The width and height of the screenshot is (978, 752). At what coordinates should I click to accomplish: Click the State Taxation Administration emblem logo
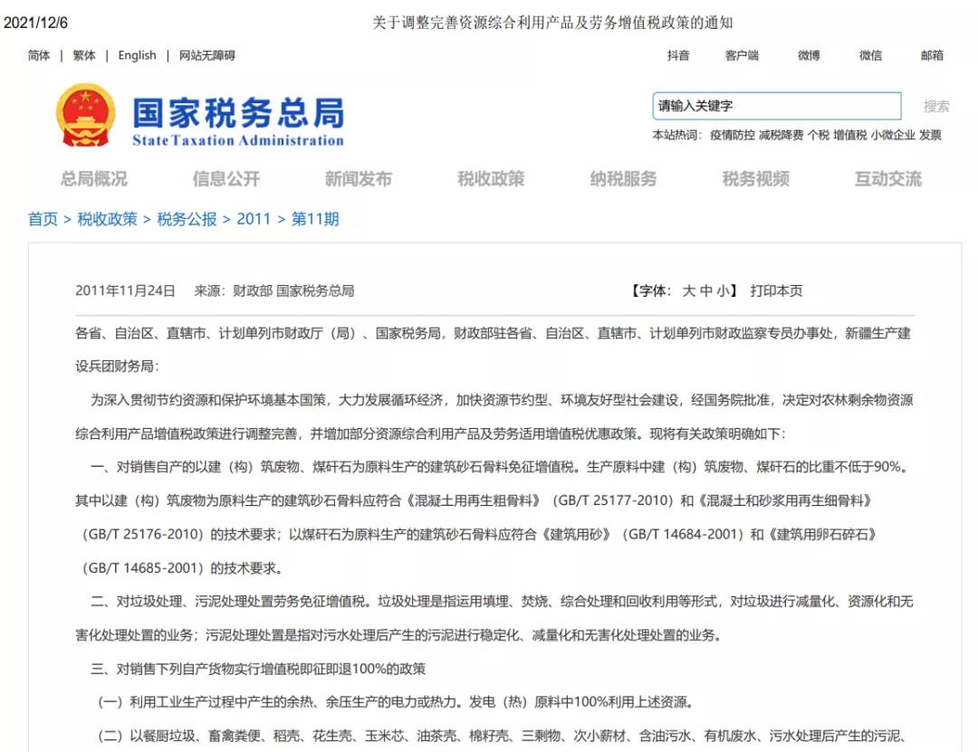pos(85,115)
